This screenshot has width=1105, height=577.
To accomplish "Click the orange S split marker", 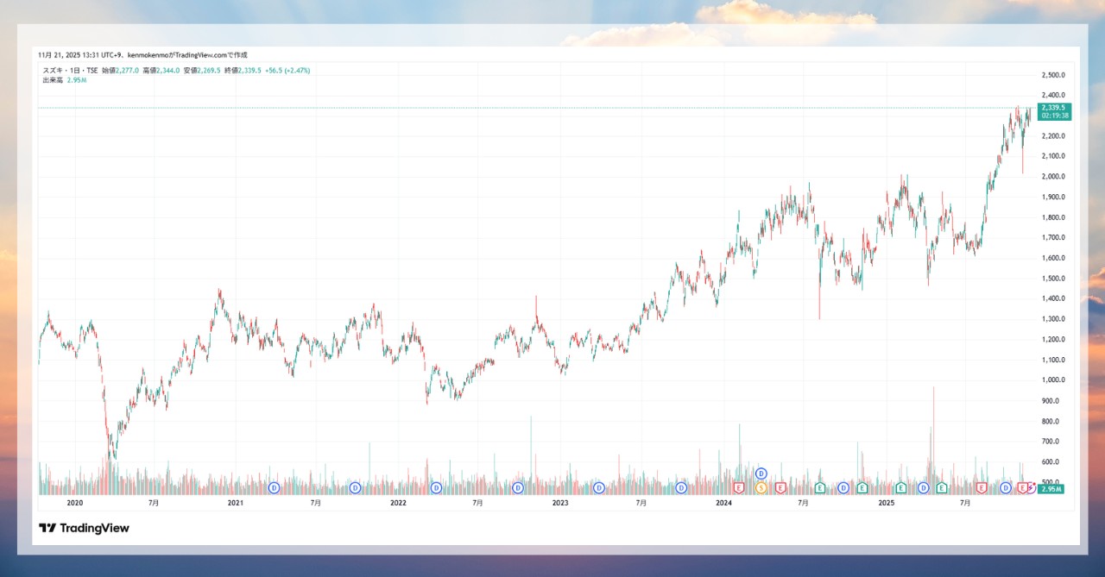I will [761, 488].
